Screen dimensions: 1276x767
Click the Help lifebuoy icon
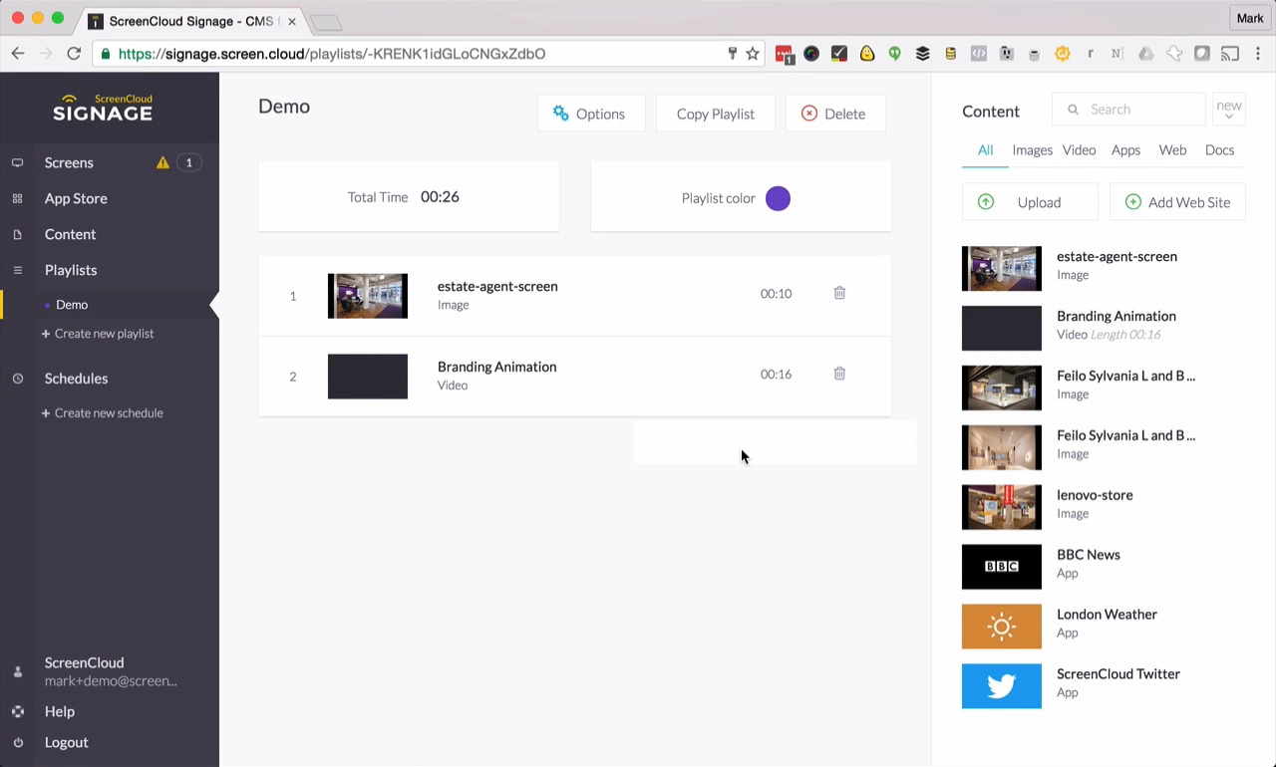17,711
